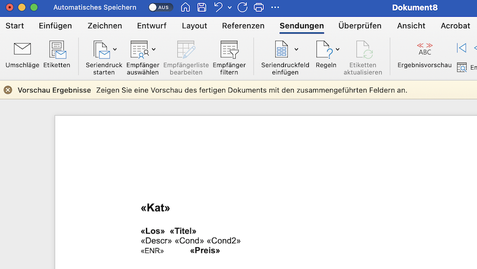Image resolution: width=477 pixels, height=269 pixels.
Task: Open the Seriendruckfeld einfügen dropdown arrow
Action: [296, 49]
